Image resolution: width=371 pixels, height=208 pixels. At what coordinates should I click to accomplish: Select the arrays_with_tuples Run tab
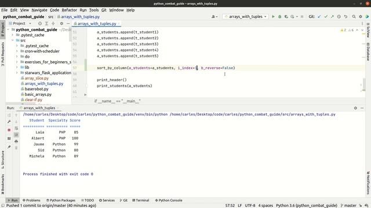(x=39, y=108)
